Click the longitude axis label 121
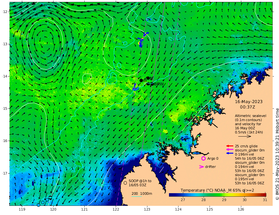The width and height of the screenshot is (279, 215). tap(85, 210)
